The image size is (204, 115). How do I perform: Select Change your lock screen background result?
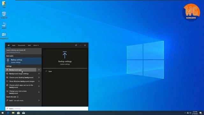pyautogui.click(x=21, y=92)
